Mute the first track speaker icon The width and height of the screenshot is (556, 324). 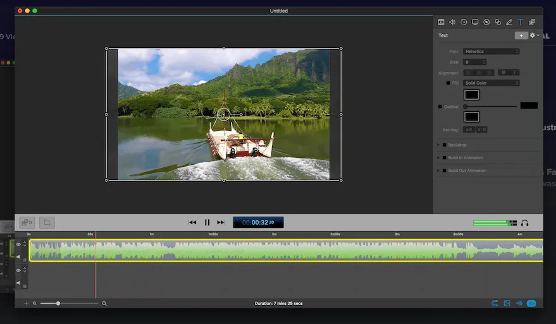[18, 256]
